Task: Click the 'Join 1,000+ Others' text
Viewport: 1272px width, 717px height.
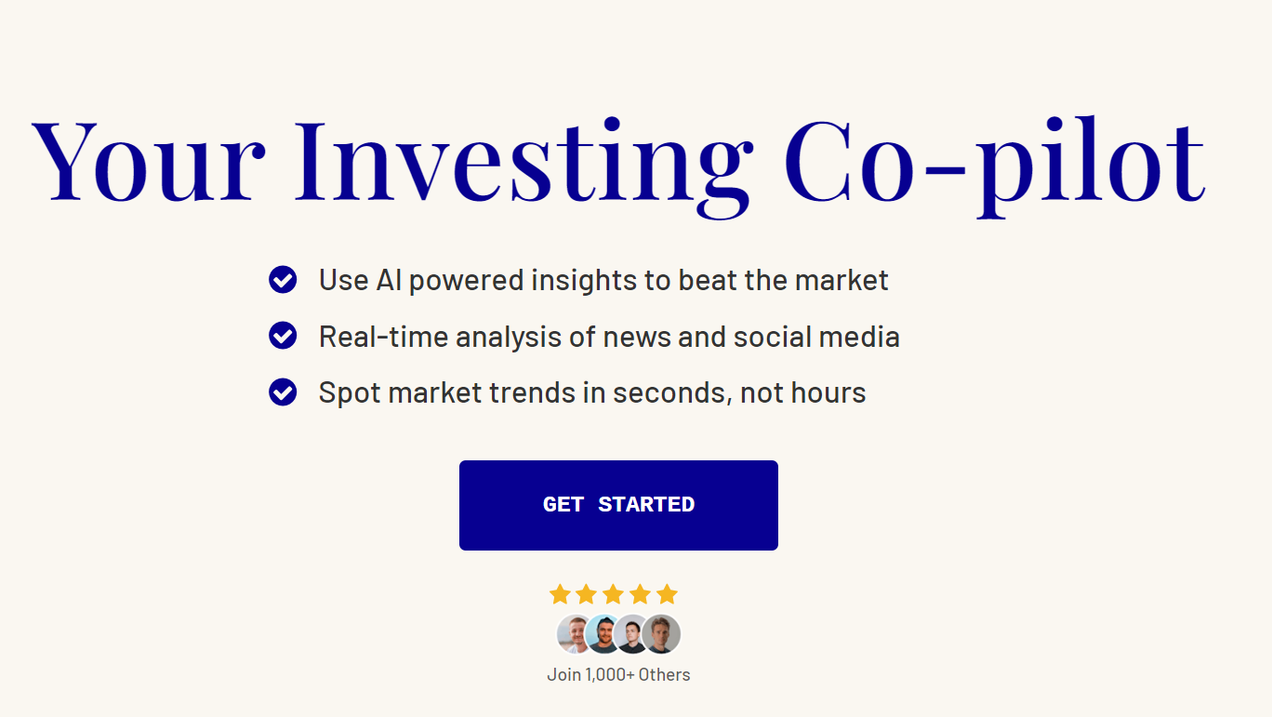Action: coord(618,674)
